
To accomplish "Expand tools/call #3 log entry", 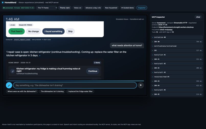I will tap(177, 72).
